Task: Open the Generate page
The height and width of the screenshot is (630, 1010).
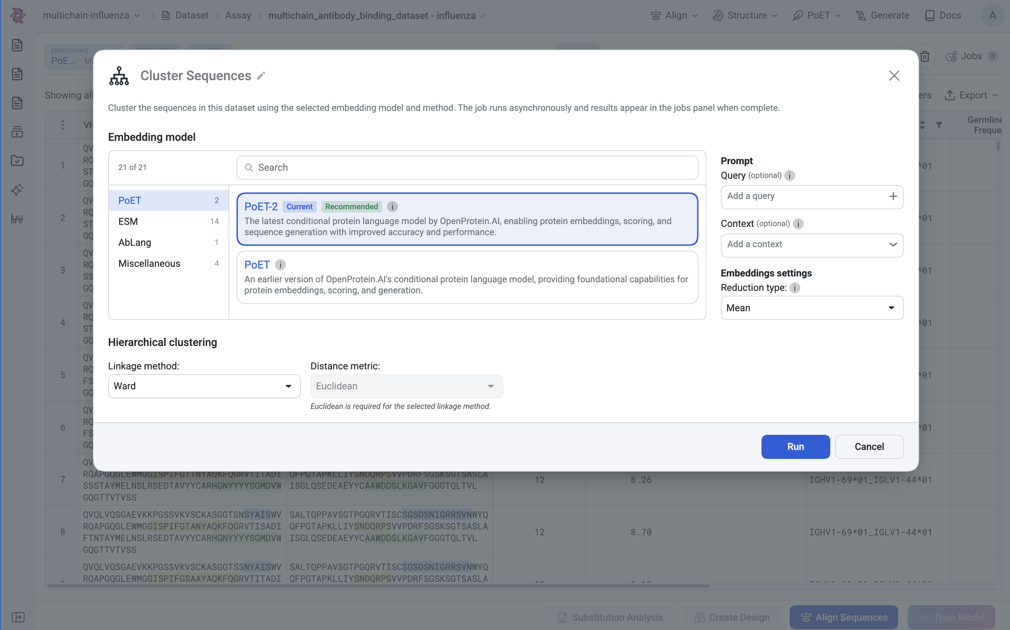Action: [x=882, y=15]
